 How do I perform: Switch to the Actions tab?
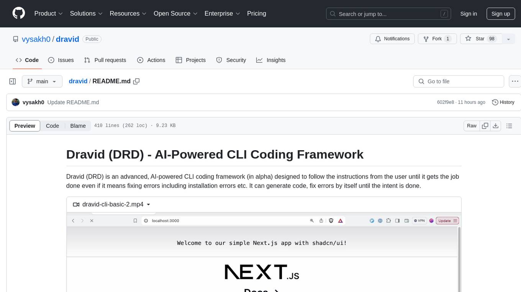point(151,60)
